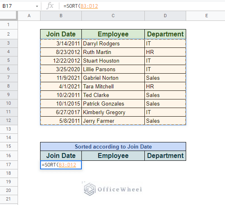Open the Name box dropdown arrow
Viewport: 225px width, 205px height.
point(37,6)
